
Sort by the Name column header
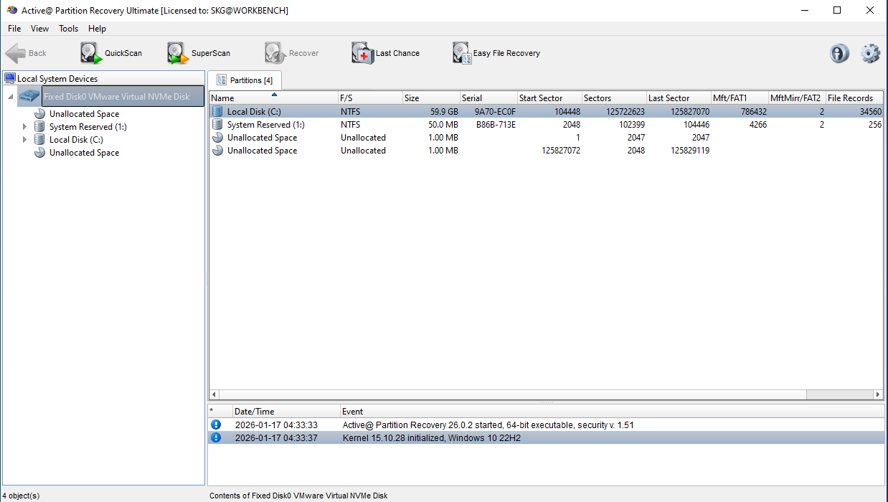(x=273, y=98)
